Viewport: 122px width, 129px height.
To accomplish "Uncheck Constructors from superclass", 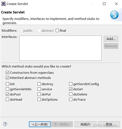I will (7, 72).
